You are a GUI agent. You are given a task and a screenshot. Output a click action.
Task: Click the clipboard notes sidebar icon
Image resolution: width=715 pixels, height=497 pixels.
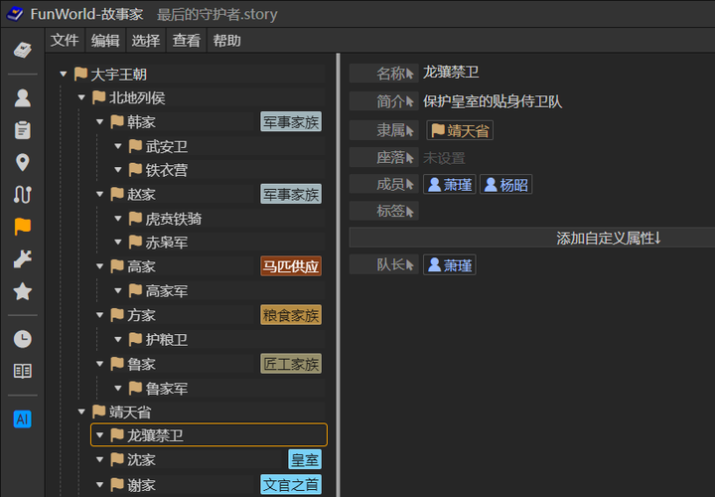tap(22, 130)
